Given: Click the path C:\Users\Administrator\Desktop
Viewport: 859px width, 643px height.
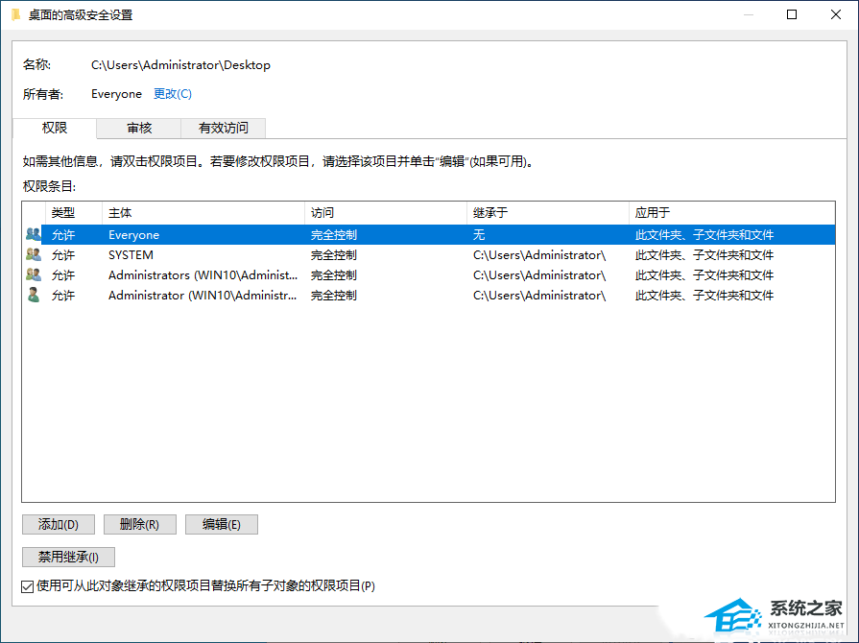Looking at the screenshot, I should coord(180,65).
